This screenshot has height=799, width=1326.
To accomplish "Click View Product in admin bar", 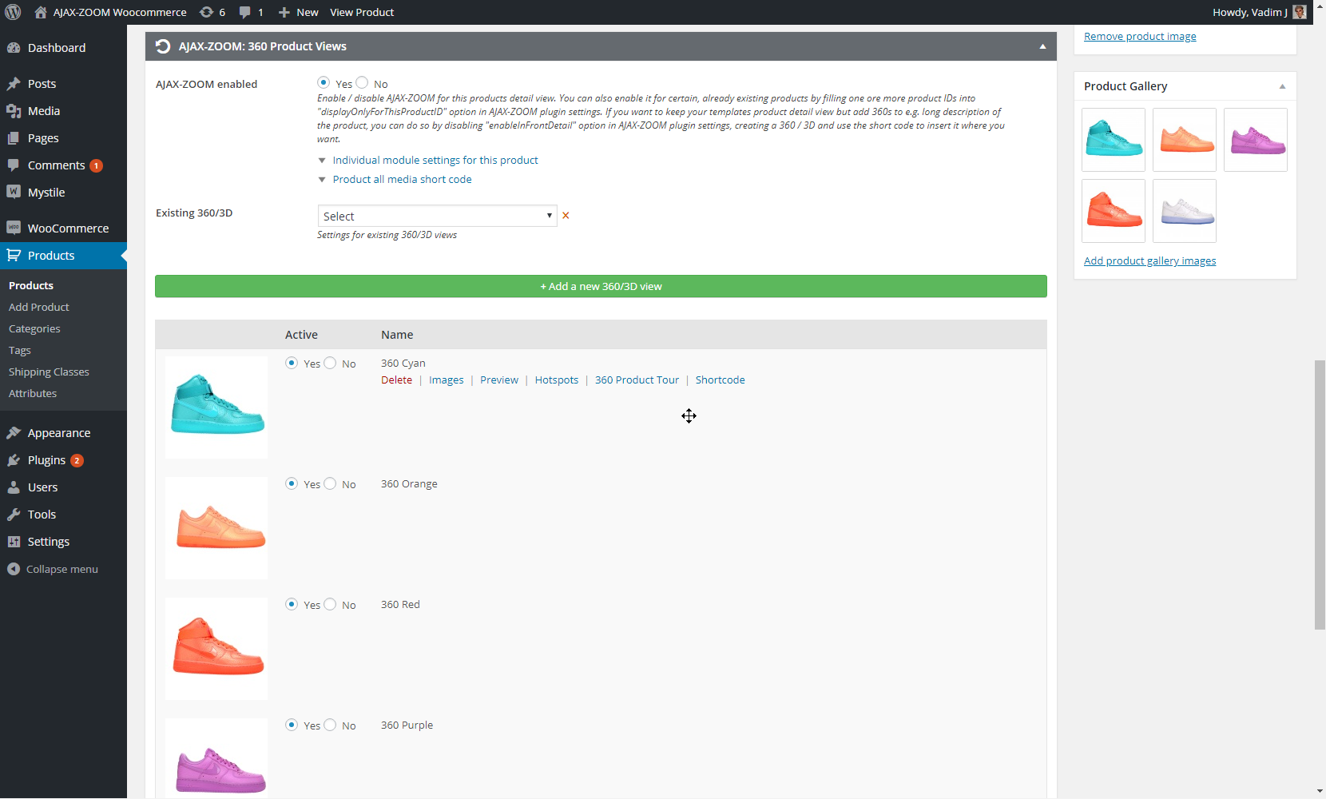I will 362,12.
